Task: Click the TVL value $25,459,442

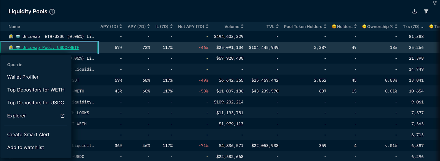Action: [265, 80]
